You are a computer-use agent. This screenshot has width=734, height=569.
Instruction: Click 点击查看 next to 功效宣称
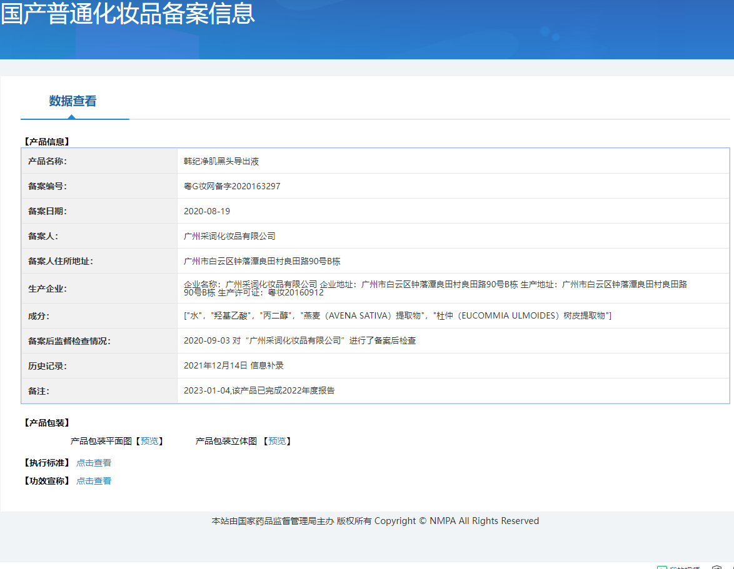94,481
